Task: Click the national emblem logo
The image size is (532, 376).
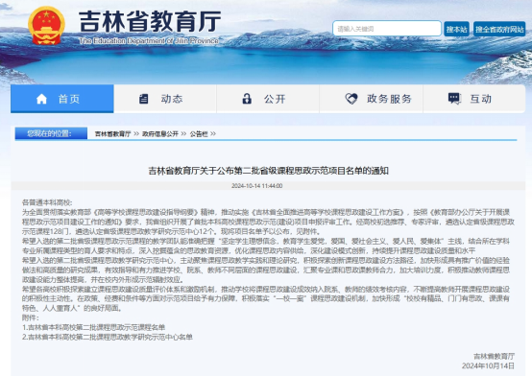Action: (46, 26)
